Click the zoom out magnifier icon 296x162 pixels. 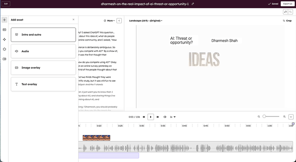tap(259, 117)
